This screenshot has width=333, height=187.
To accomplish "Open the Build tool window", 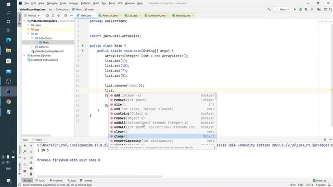I will (72, 180).
